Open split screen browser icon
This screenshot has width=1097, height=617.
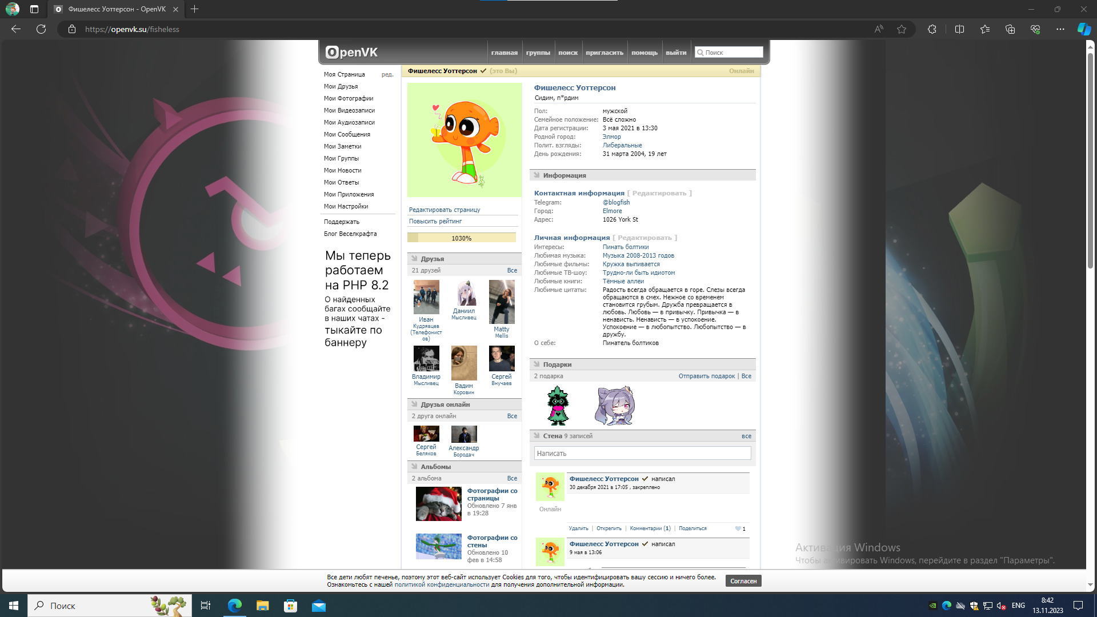959,29
